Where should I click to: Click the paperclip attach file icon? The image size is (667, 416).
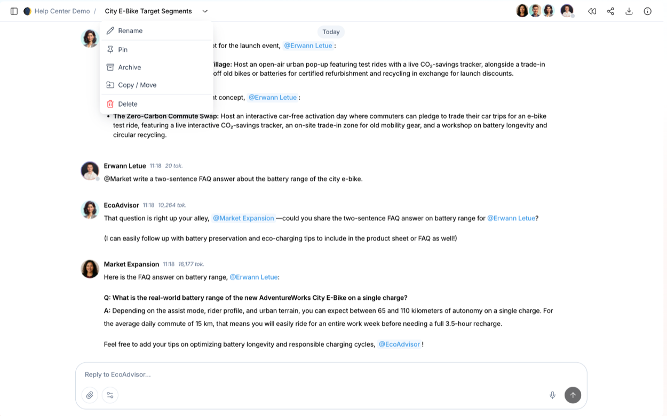point(90,395)
